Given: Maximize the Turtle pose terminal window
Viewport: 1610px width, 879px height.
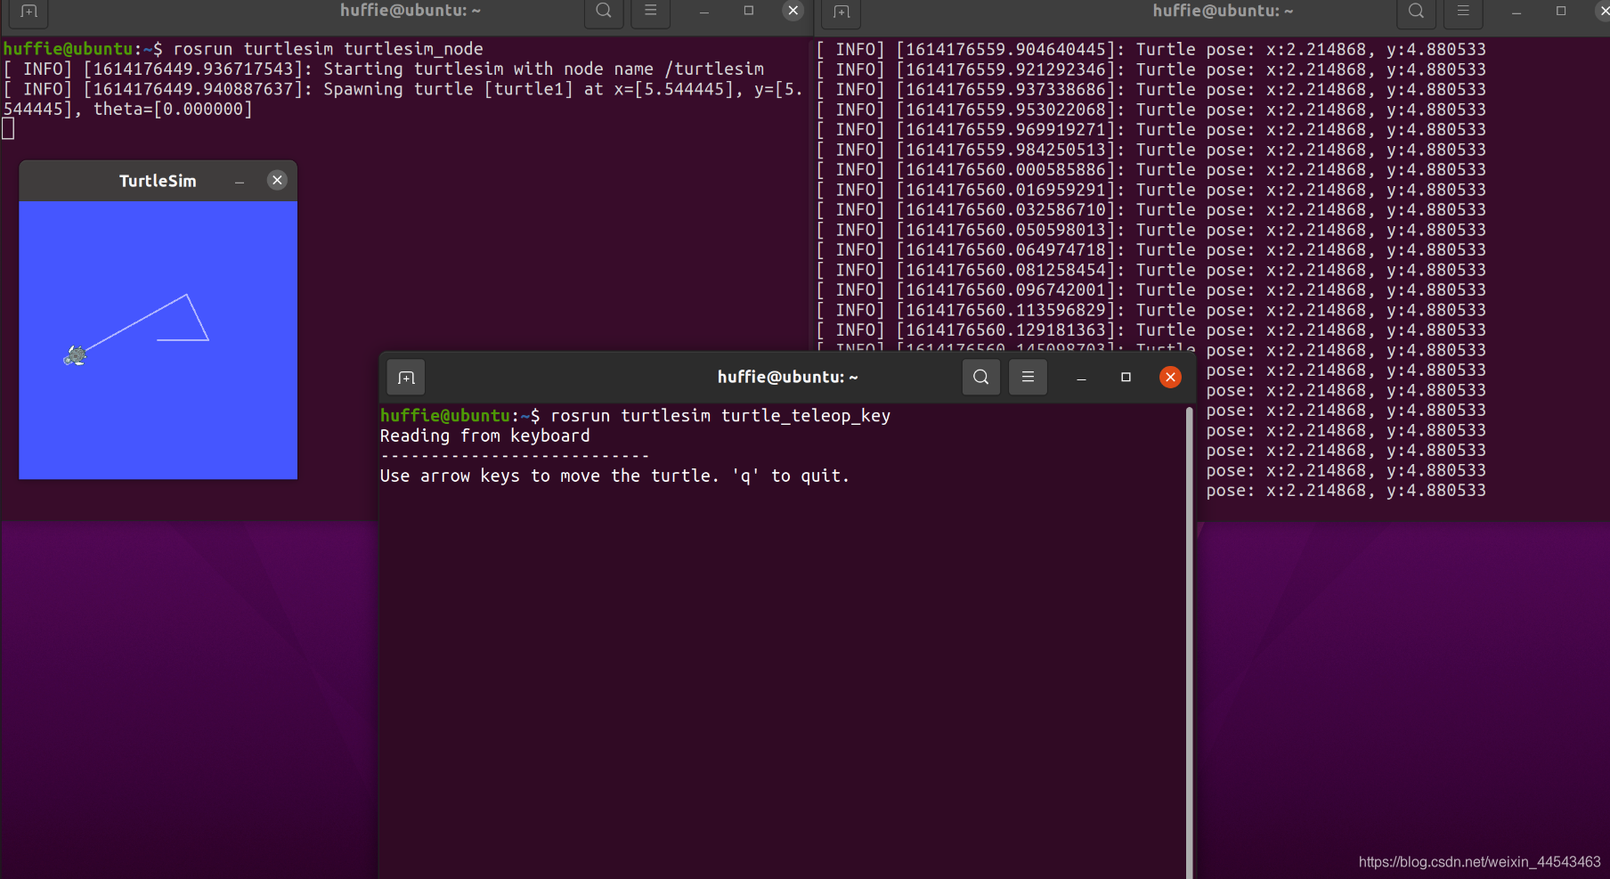Looking at the screenshot, I should coord(1560,11).
